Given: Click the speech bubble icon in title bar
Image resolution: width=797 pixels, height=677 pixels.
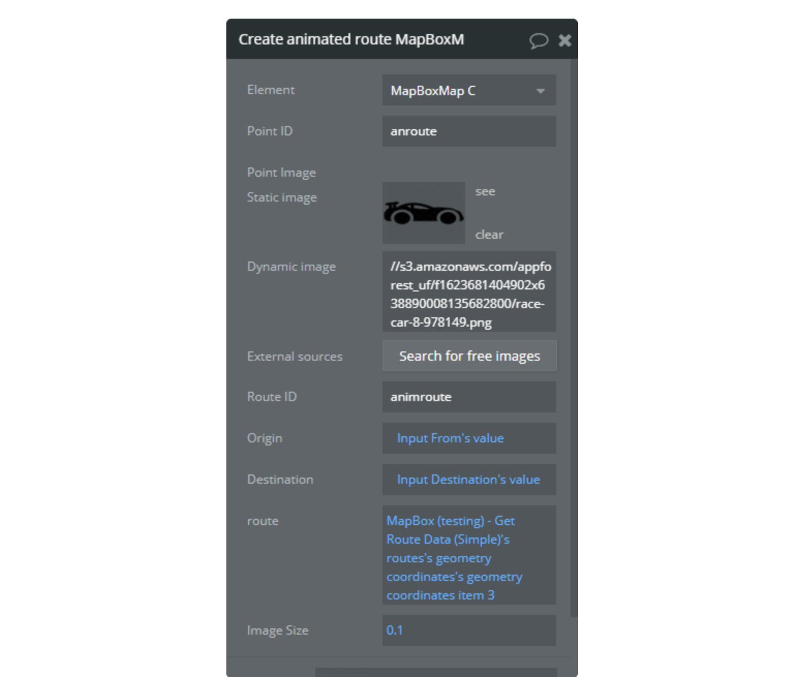Looking at the screenshot, I should [x=538, y=40].
